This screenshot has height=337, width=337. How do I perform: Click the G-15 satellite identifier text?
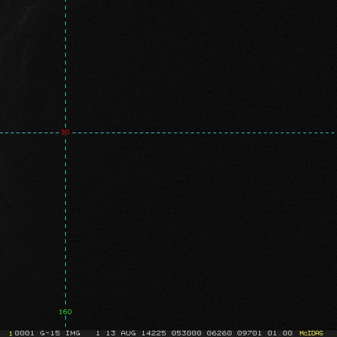point(50,333)
